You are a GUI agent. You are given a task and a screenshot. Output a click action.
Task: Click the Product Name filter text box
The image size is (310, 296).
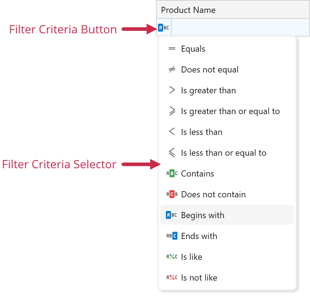pyautogui.click(x=240, y=28)
